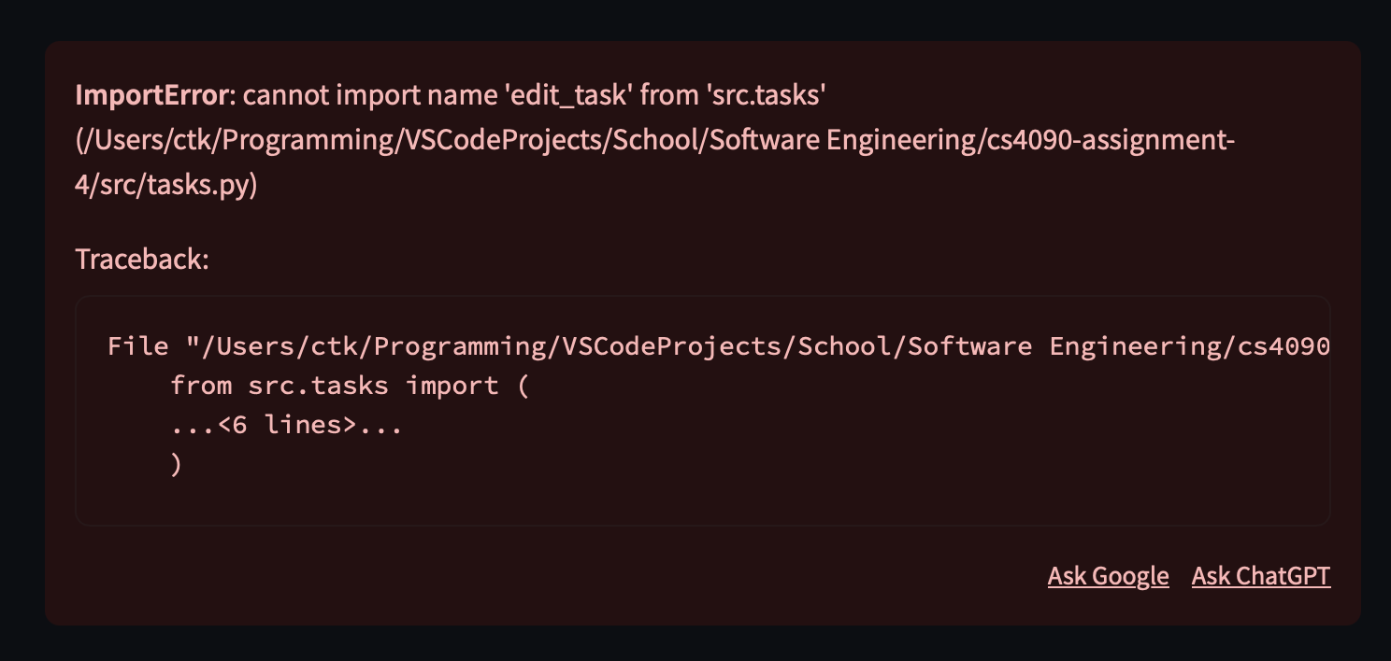Image resolution: width=1391 pixels, height=661 pixels.
Task: Click the bold ImportError label
Action: tap(151, 94)
